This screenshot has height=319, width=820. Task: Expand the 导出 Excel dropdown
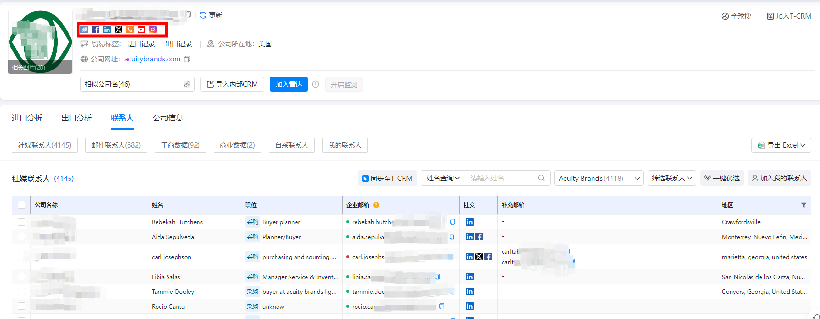[781, 145]
